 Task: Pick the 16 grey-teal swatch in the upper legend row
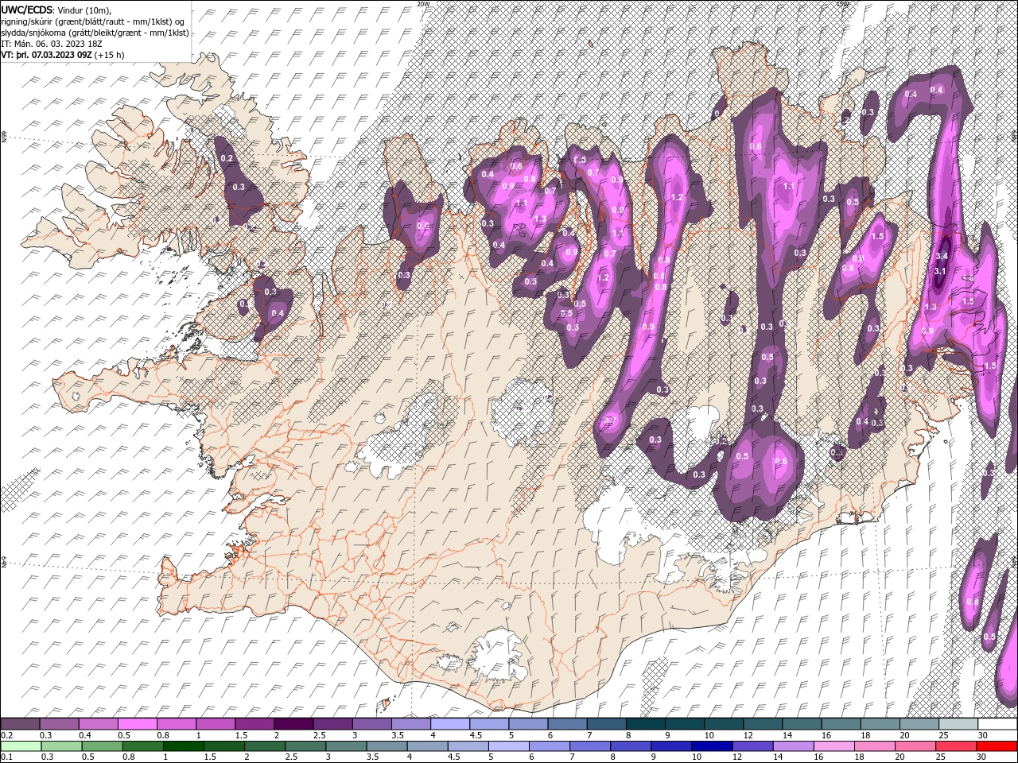coord(841,724)
